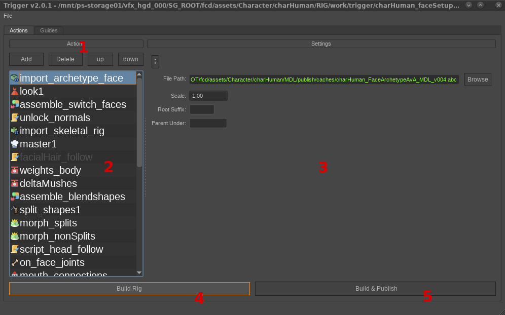Click the assemble_switch_faces puzzle icon
Image resolution: width=505 pixels, height=315 pixels.
[15, 104]
